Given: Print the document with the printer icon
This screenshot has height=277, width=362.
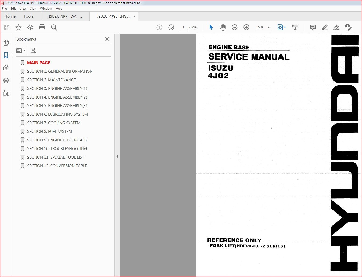Looking at the screenshot, I should pos(42,27).
